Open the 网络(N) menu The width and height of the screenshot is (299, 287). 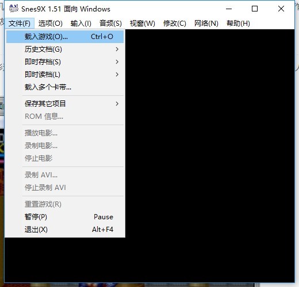pos(206,24)
